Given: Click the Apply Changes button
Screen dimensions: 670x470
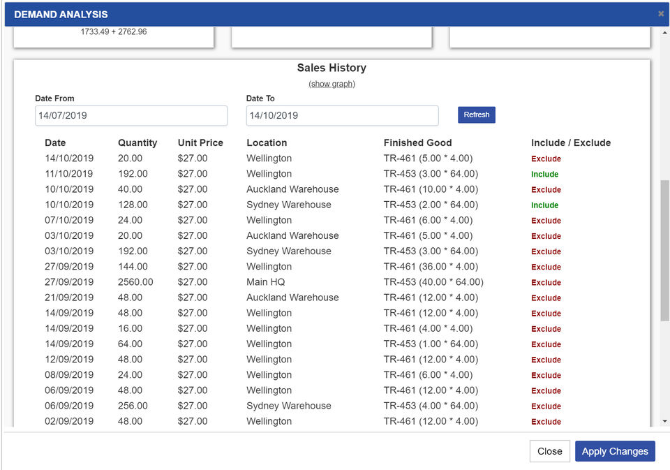Looking at the screenshot, I should [x=615, y=451].
